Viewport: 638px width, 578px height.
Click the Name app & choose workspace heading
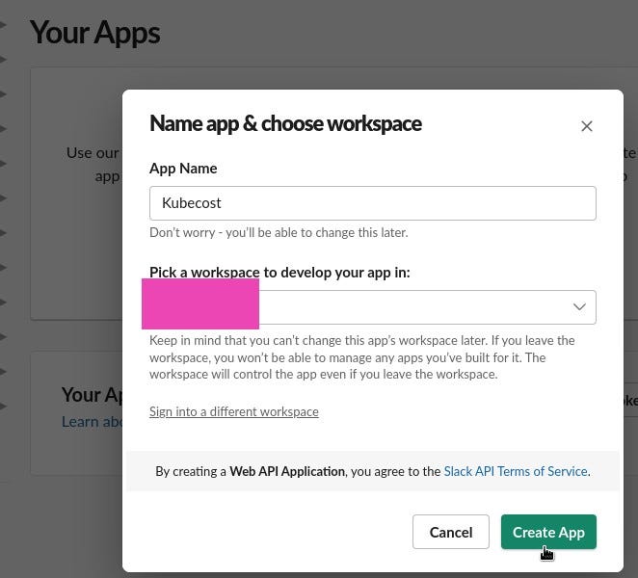point(285,123)
